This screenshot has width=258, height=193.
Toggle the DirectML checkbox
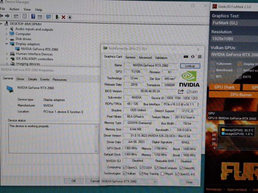point(181,168)
